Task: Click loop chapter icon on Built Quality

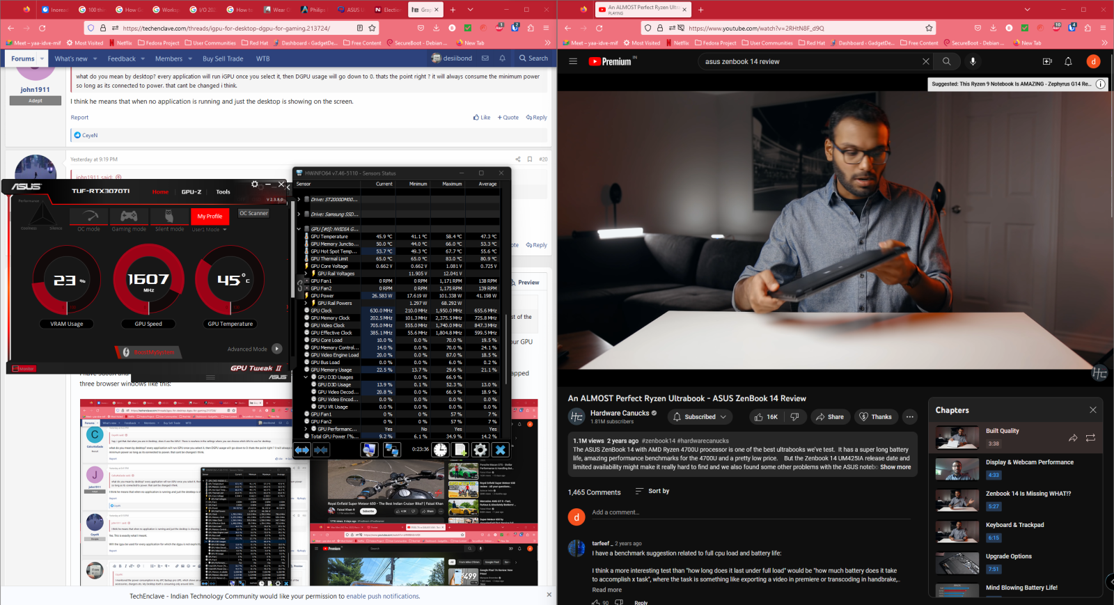Action: (1090, 438)
